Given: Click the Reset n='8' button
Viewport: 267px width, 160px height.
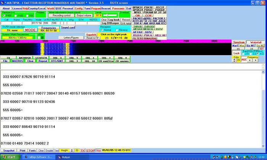Looking at the screenshot, I should [92, 38].
